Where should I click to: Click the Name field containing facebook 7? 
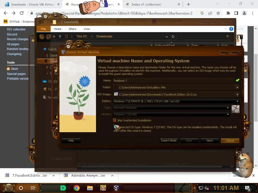coord(174,81)
